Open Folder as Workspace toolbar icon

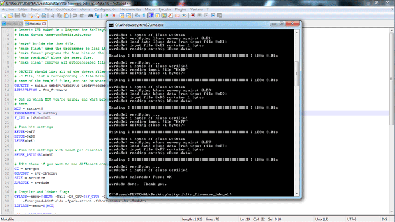coord(177,16)
